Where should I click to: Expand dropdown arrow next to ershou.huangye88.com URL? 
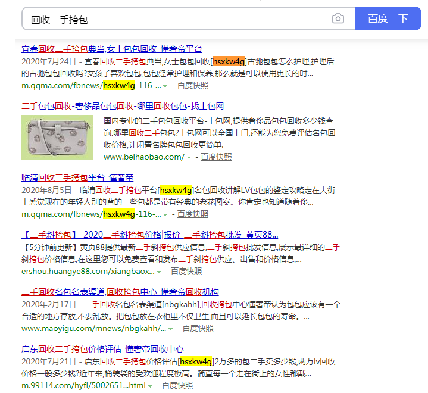[x=159, y=272]
